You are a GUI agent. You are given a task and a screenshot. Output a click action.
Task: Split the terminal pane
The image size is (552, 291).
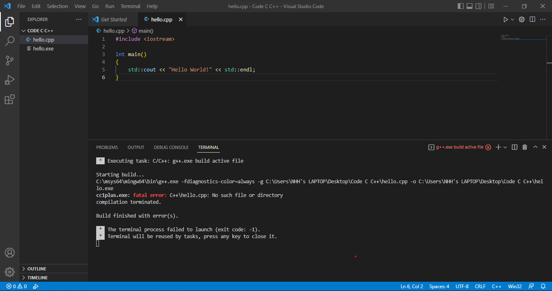pyautogui.click(x=514, y=147)
